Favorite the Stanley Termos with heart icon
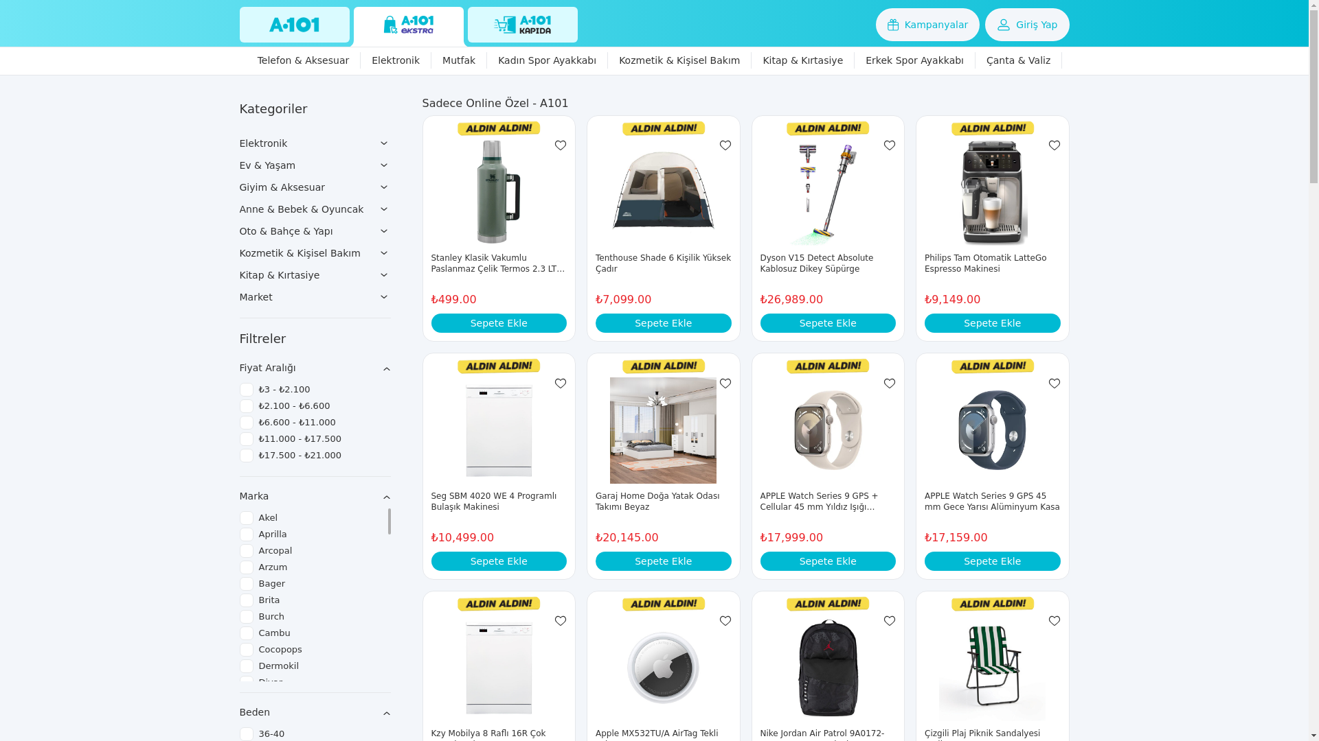 click(x=561, y=145)
